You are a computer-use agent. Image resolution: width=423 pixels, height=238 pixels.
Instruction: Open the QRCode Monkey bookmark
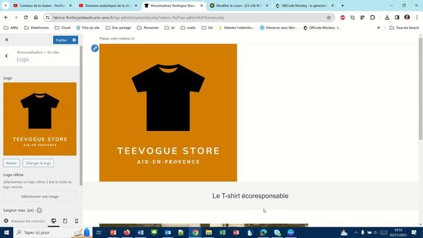[x=322, y=28]
